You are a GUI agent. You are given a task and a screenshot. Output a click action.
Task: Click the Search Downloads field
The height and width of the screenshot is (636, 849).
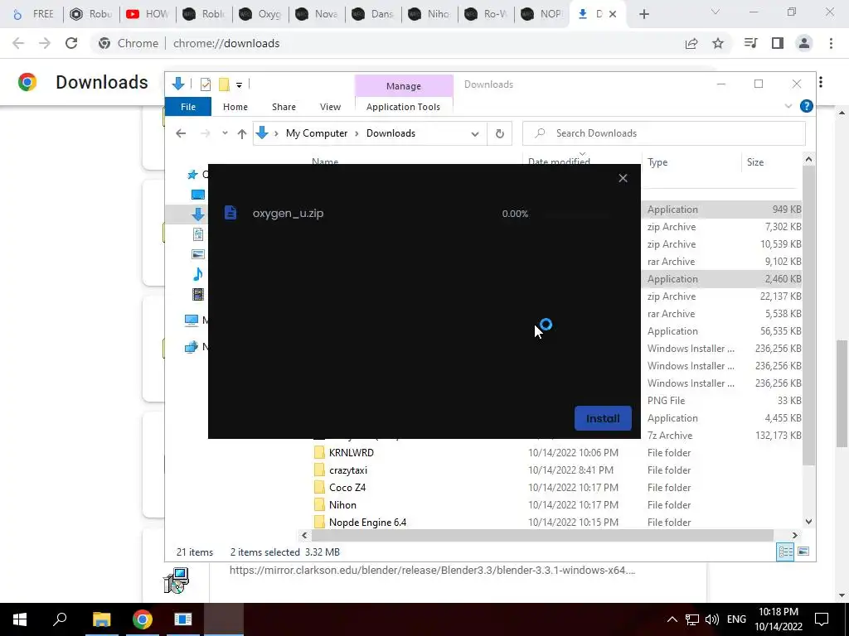click(x=664, y=133)
